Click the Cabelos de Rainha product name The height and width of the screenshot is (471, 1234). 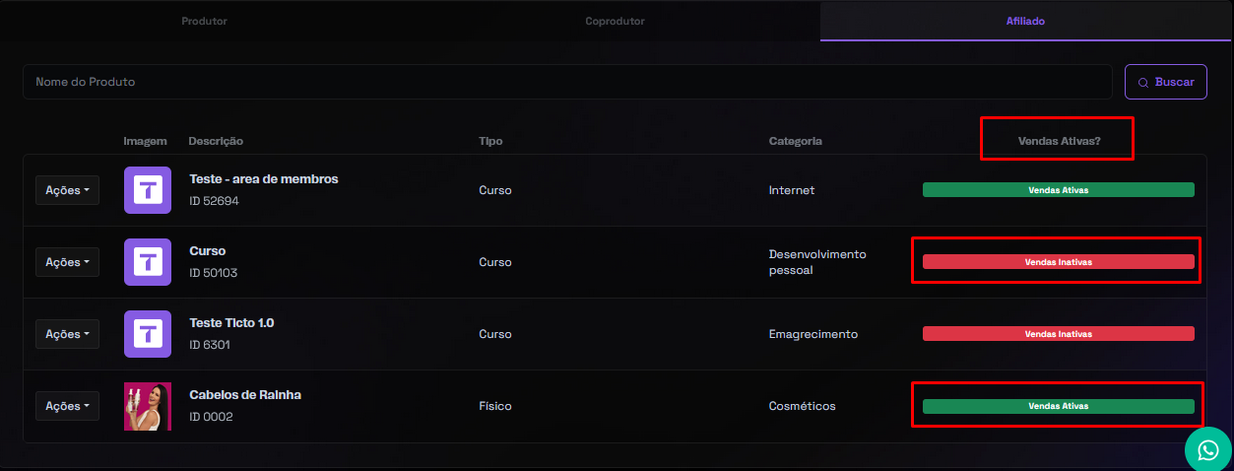[245, 395]
